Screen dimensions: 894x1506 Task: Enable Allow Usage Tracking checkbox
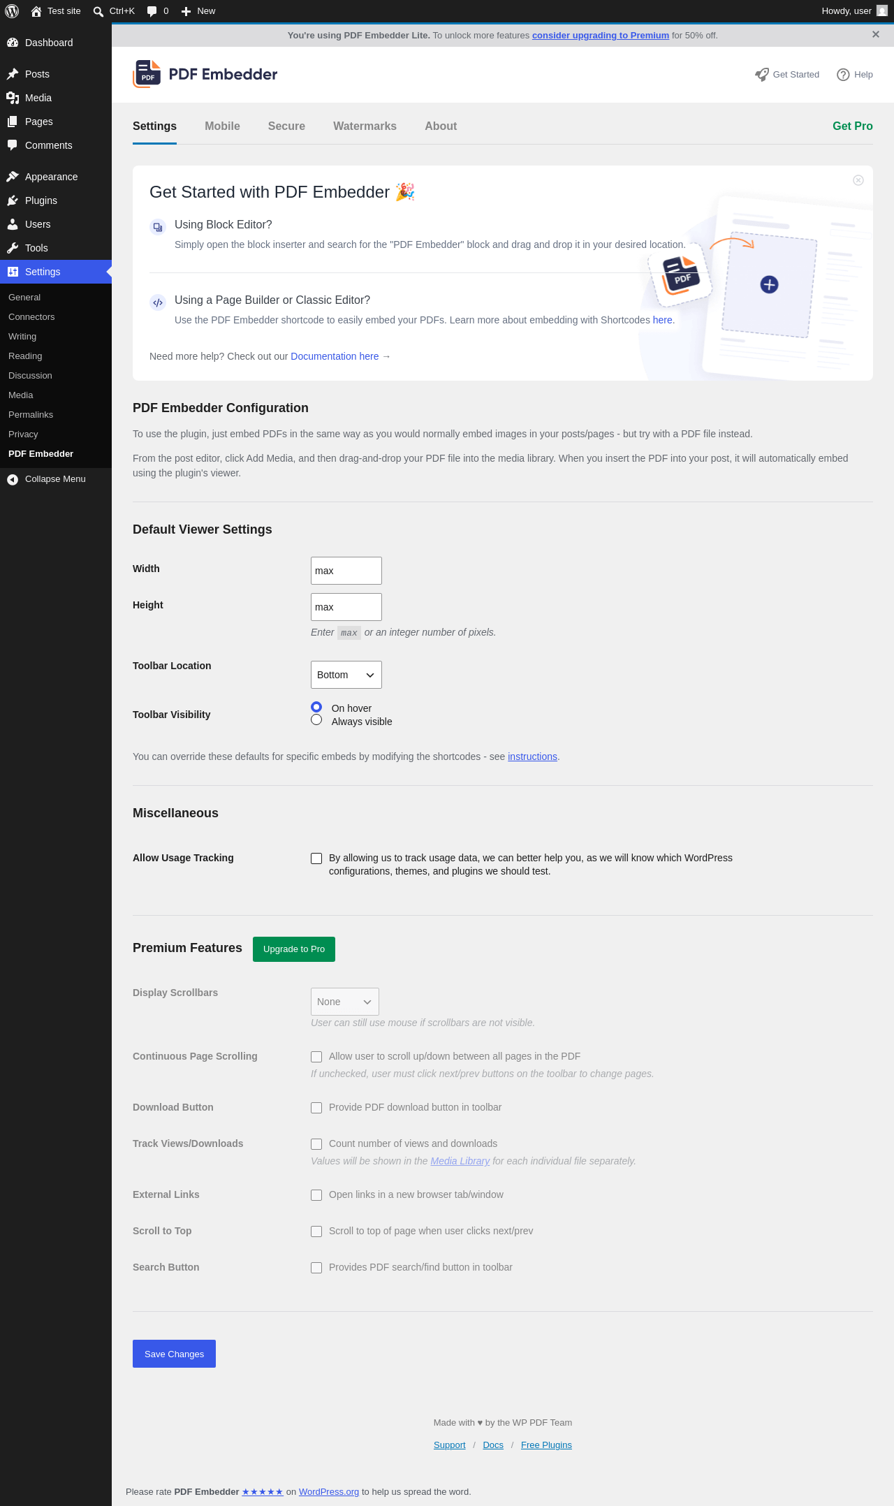pyautogui.click(x=316, y=858)
